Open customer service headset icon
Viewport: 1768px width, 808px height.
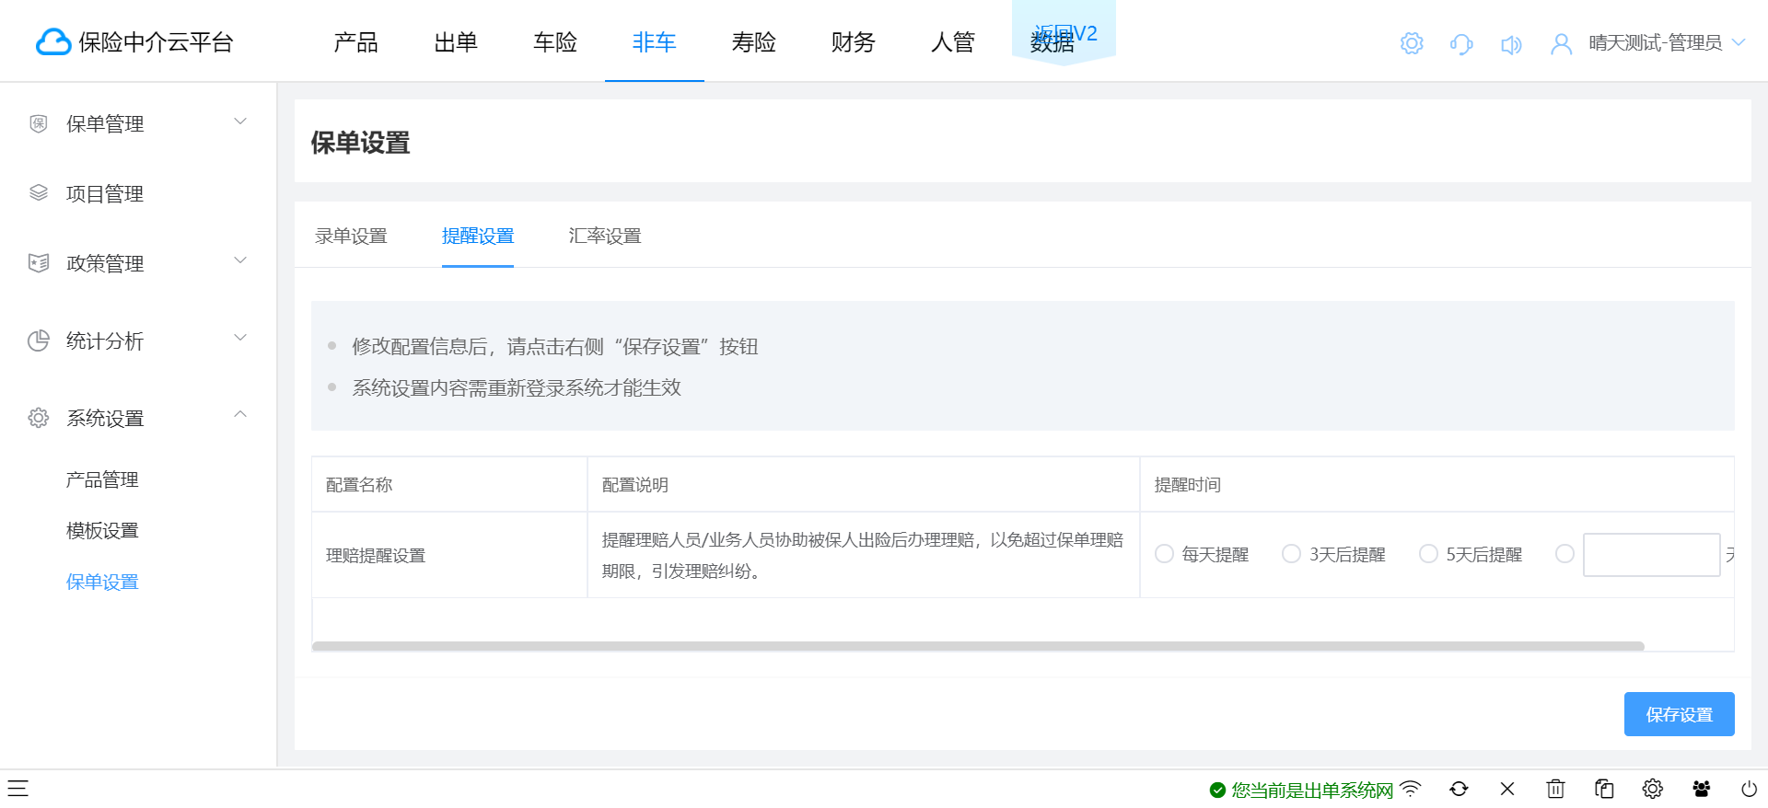pyautogui.click(x=1461, y=43)
